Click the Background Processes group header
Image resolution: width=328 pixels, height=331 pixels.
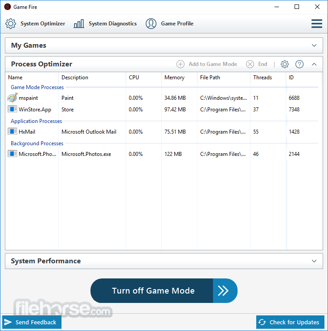coord(37,143)
